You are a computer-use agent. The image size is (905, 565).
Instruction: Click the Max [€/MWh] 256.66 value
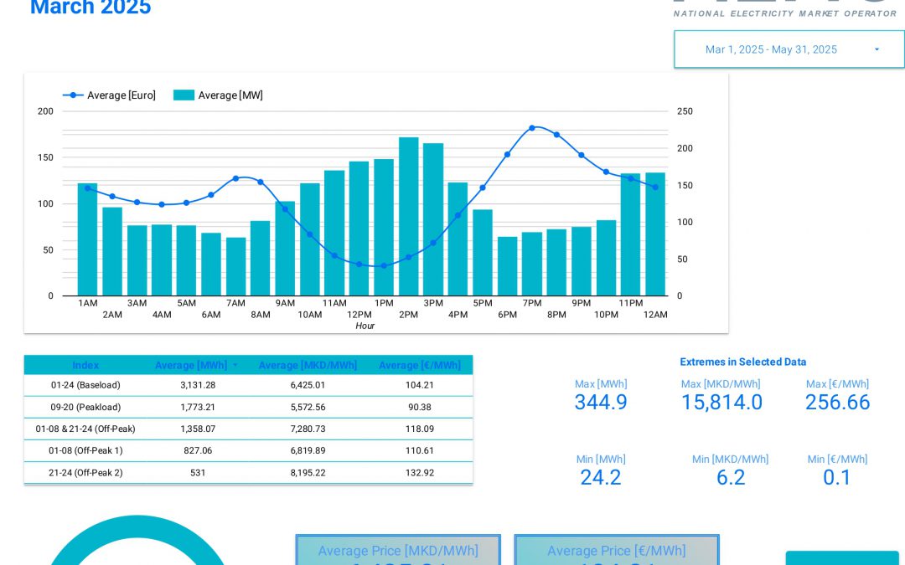click(x=837, y=403)
